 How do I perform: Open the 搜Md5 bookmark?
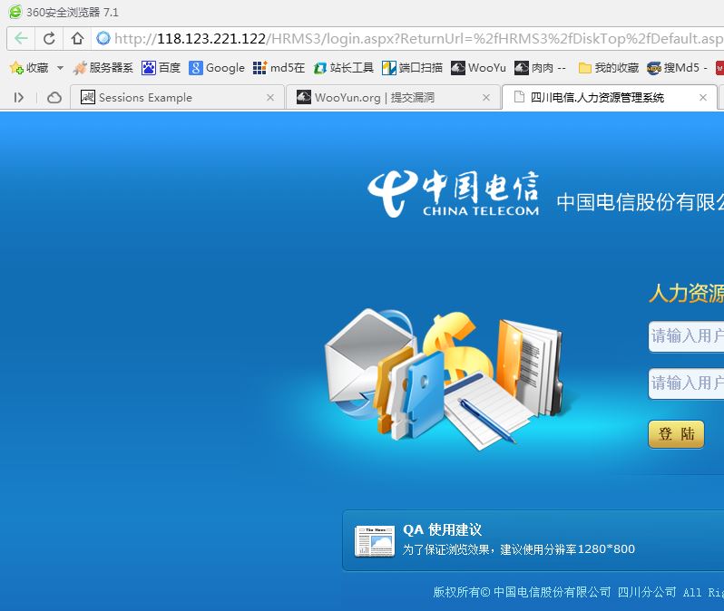pyautogui.click(x=677, y=68)
